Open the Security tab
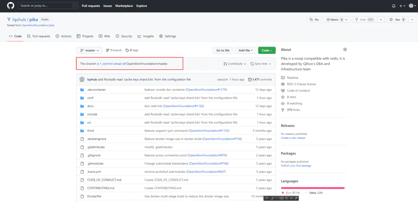Image resolution: width=418 pixels, height=202 pixels. point(124,36)
